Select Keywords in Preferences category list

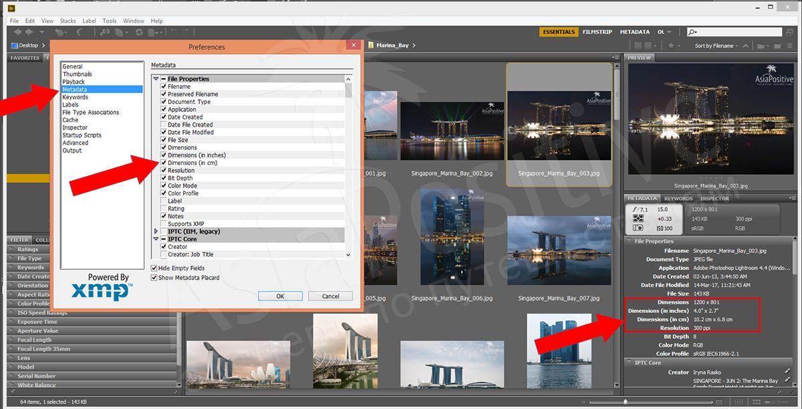76,97
